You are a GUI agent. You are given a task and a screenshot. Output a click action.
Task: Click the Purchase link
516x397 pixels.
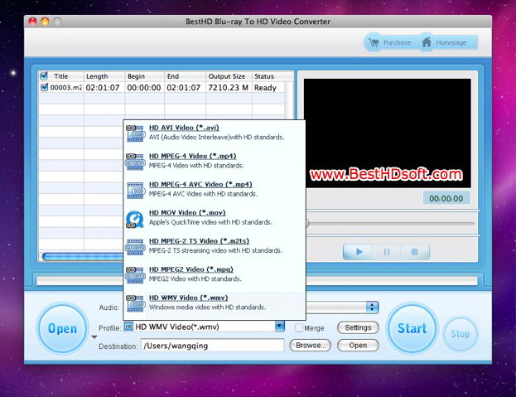[x=397, y=42]
